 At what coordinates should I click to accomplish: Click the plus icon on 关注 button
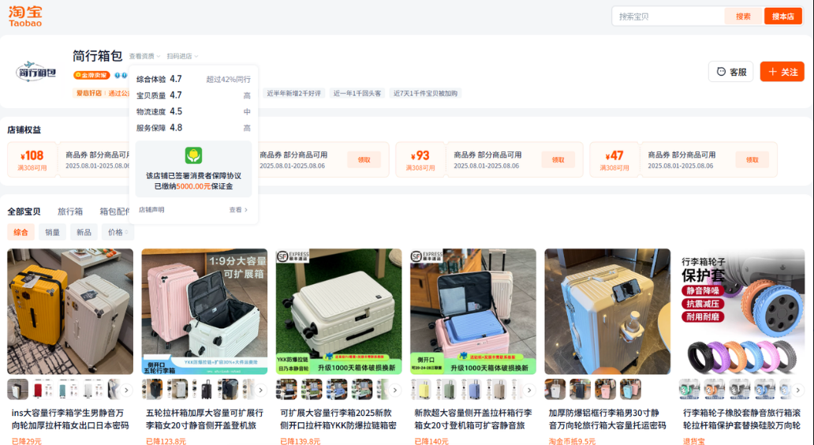coord(772,72)
